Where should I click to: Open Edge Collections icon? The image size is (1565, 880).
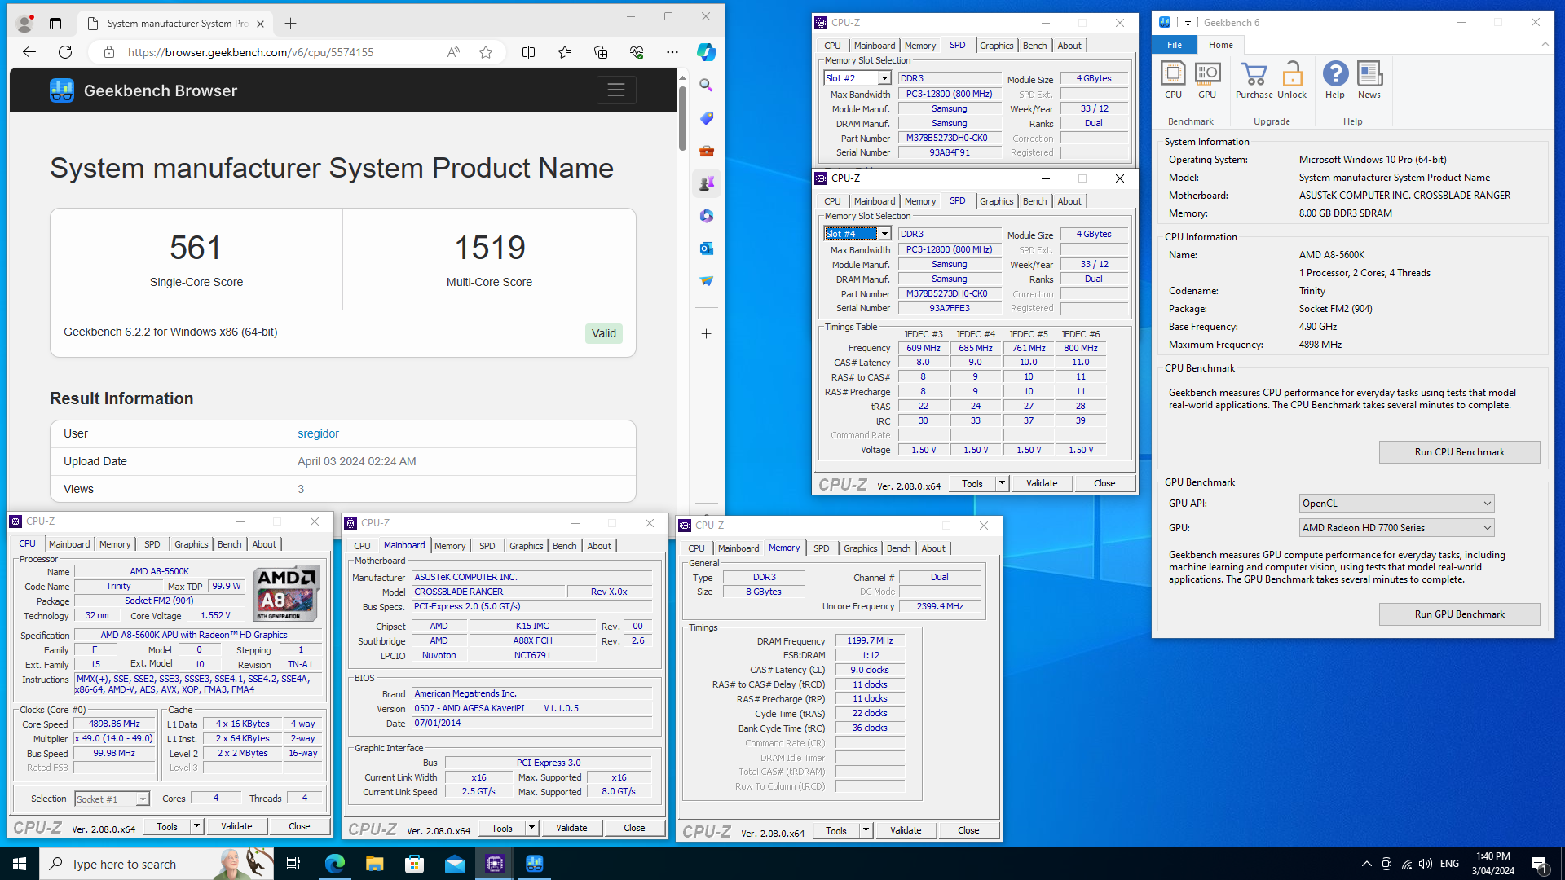pos(601,52)
